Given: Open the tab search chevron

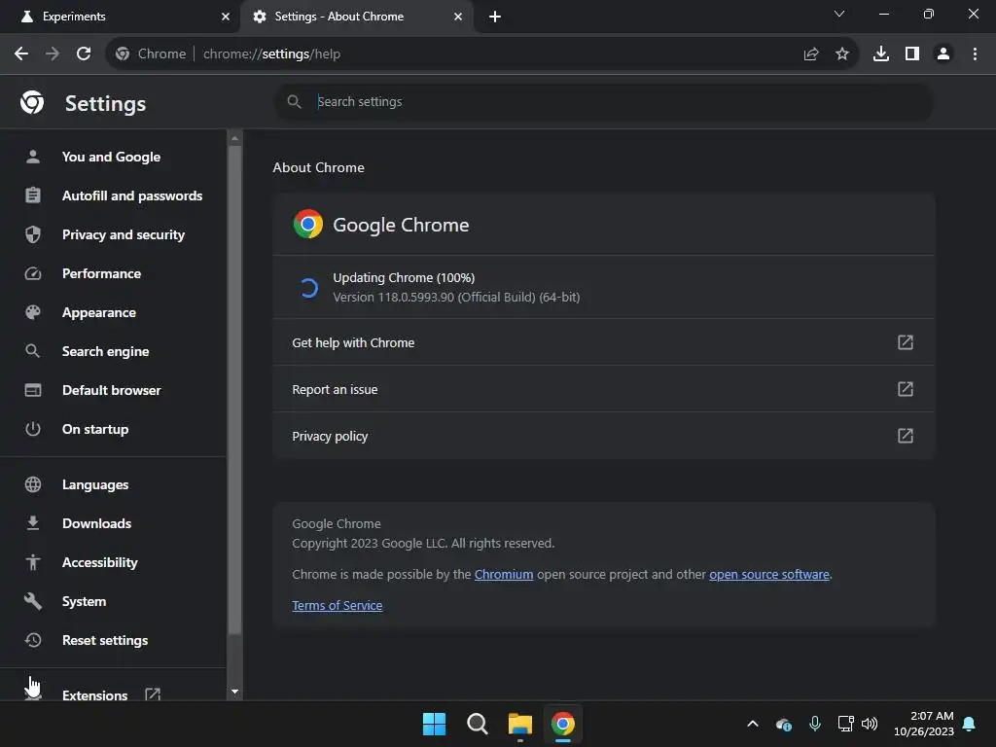Looking at the screenshot, I should tap(839, 14).
